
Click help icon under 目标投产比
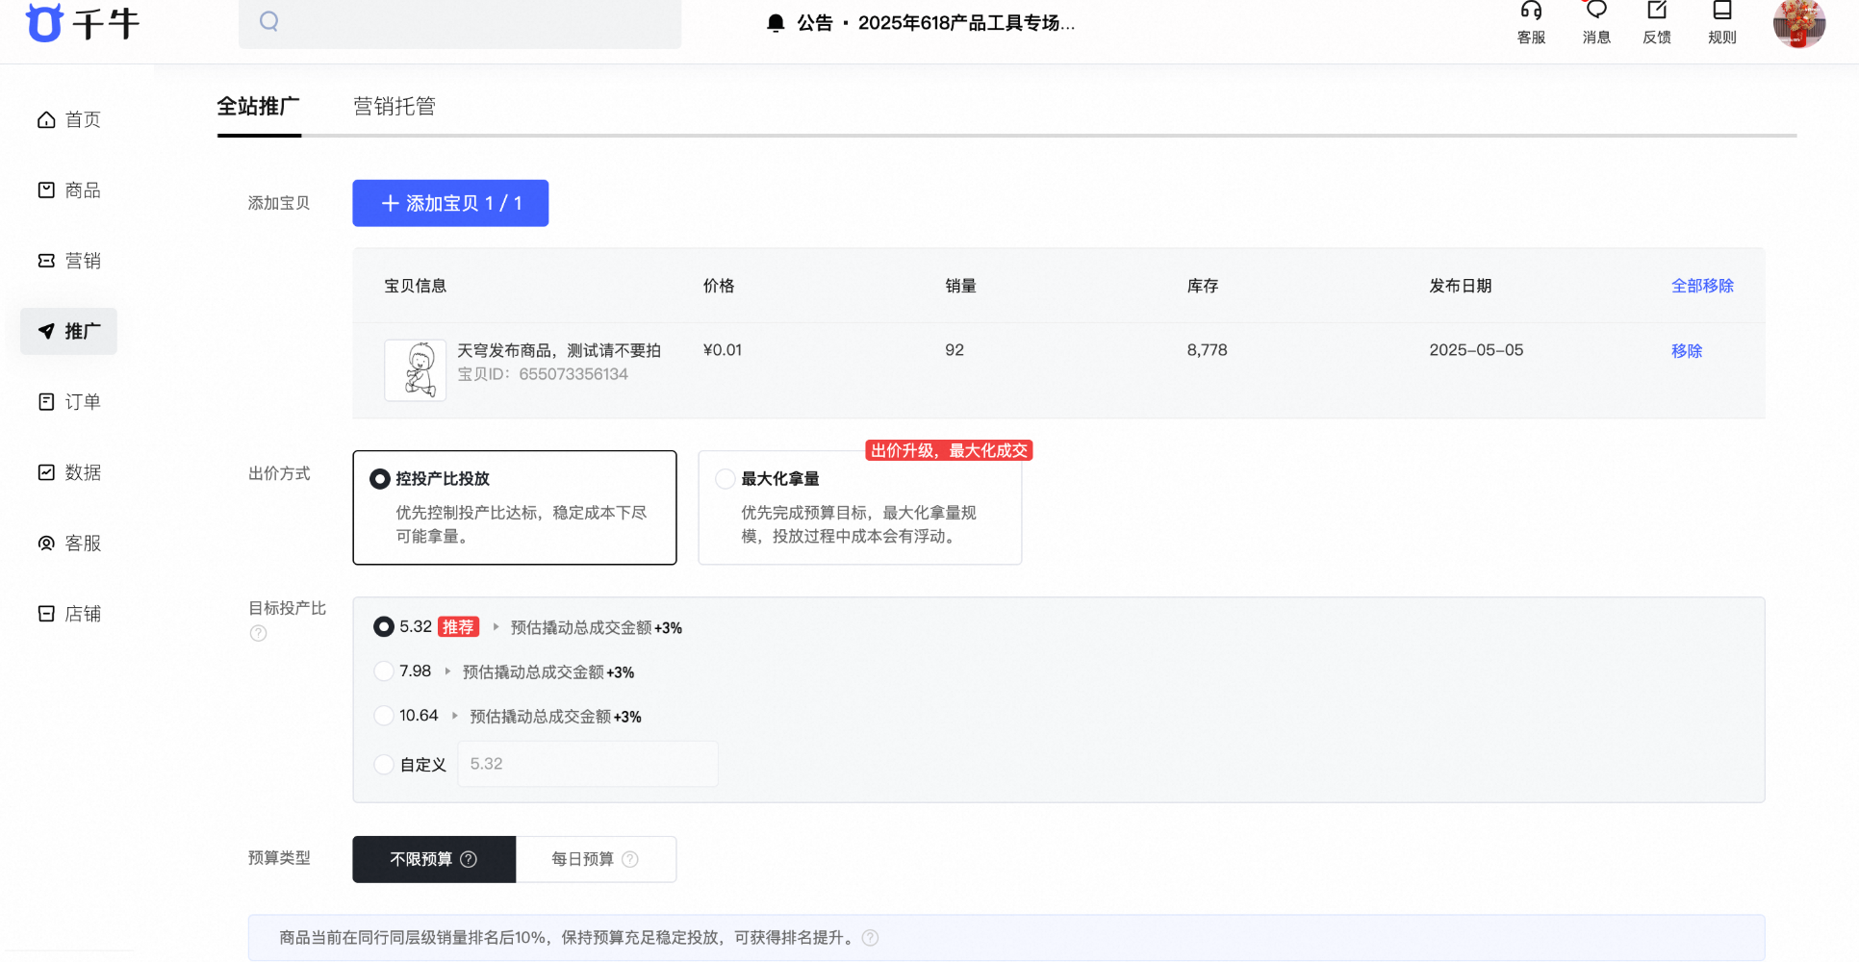click(258, 633)
